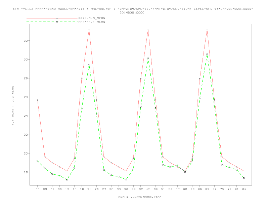This screenshot has height=206, width=266.
Task: Click red O.O_MEAN peak marker at hour 21
Action: tap(89, 30)
